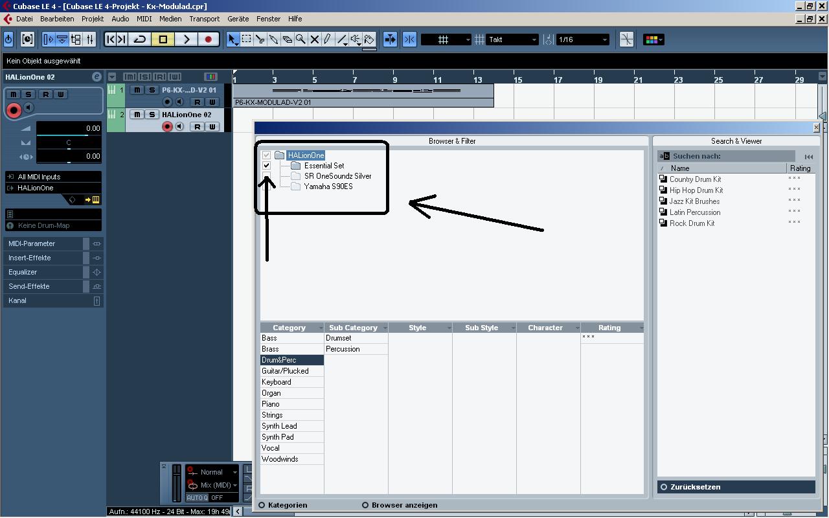Select the Zoom magnifier tool

301,39
